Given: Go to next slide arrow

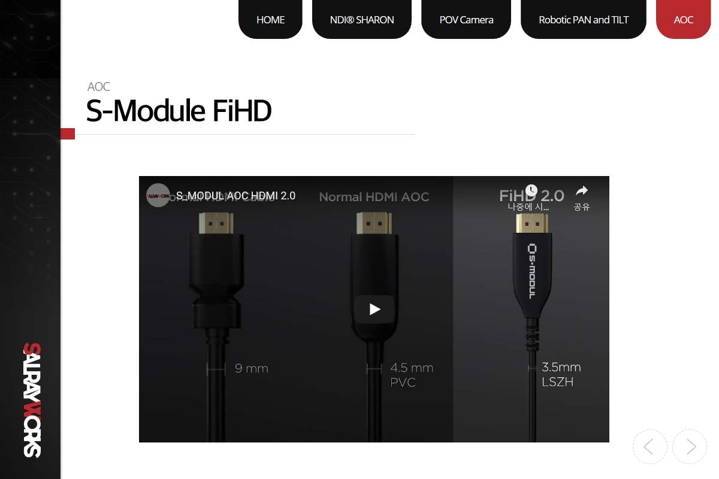Looking at the screenshot, I should point(690,447).
